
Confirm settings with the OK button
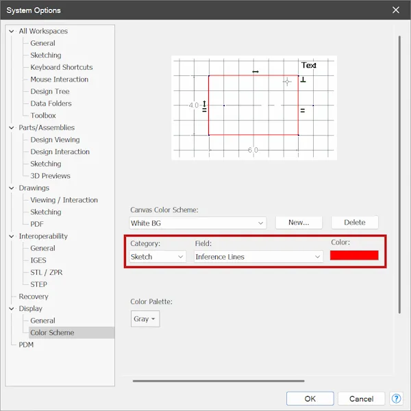pos(310,399)
